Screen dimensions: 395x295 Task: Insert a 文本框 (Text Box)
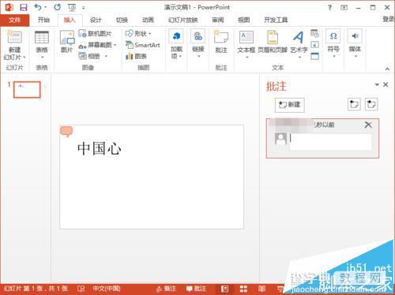246,44
